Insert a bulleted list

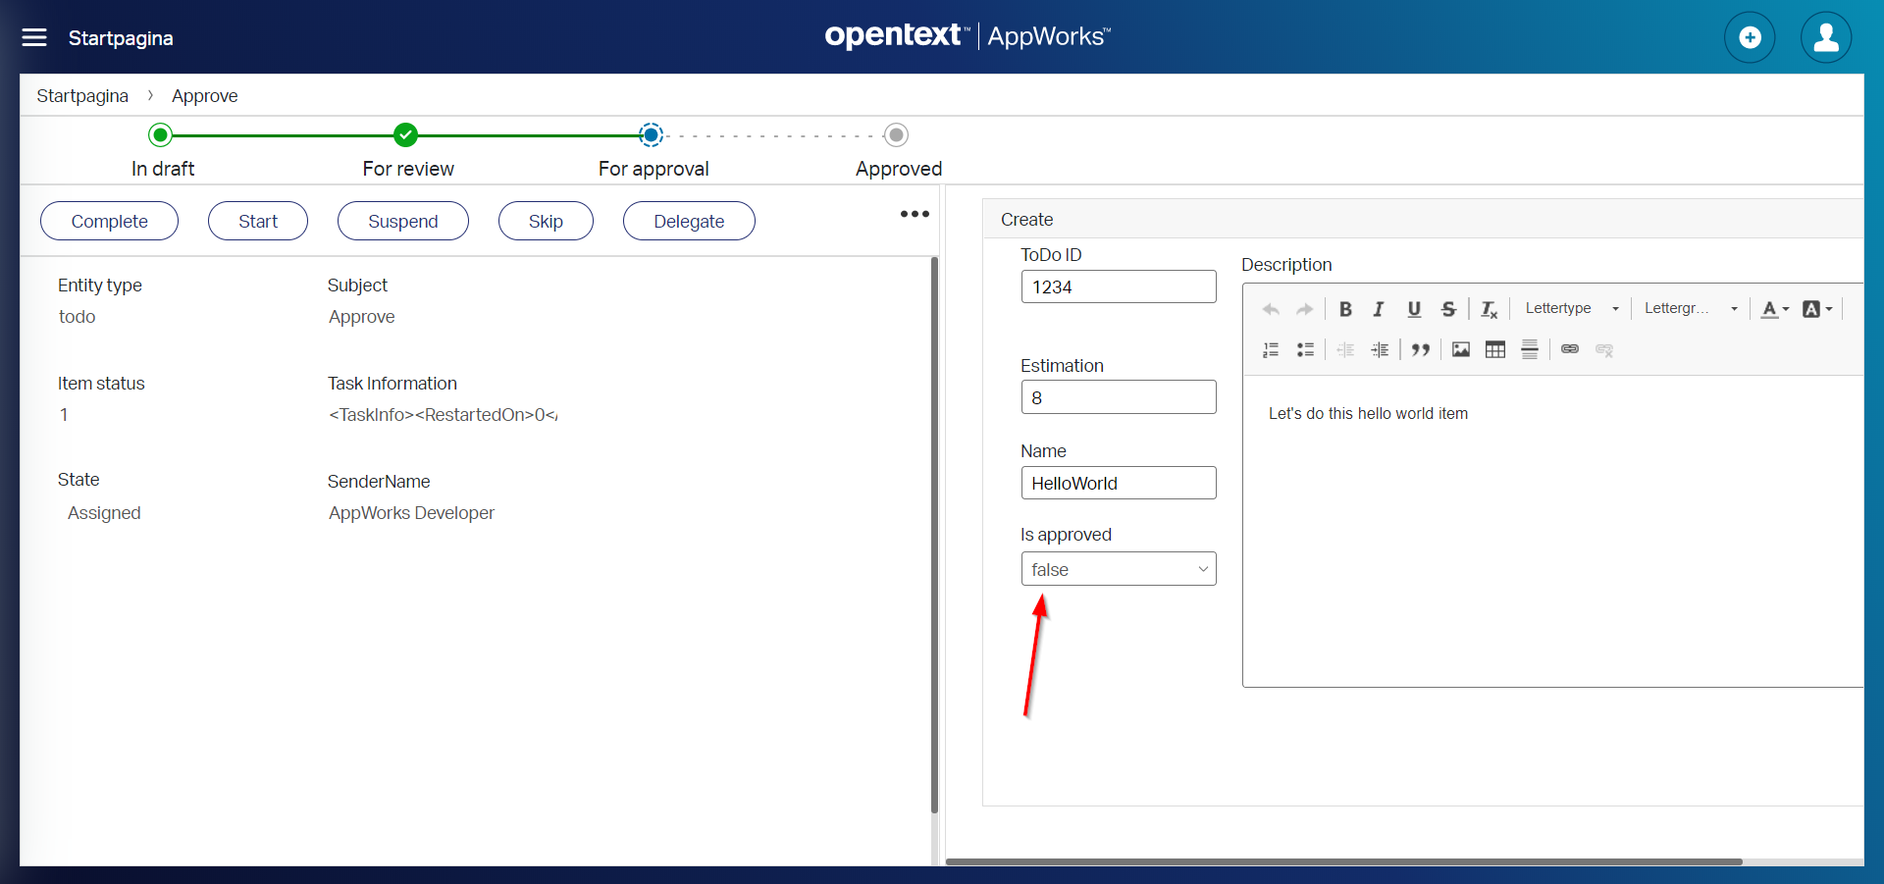pyautogui.click(x=1305, y=349)
